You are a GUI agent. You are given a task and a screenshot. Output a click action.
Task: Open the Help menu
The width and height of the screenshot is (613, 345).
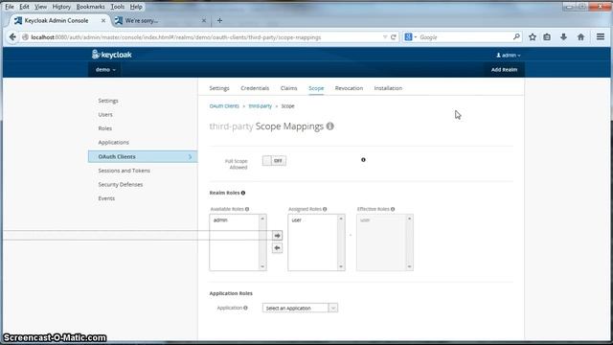pos(136,7)
